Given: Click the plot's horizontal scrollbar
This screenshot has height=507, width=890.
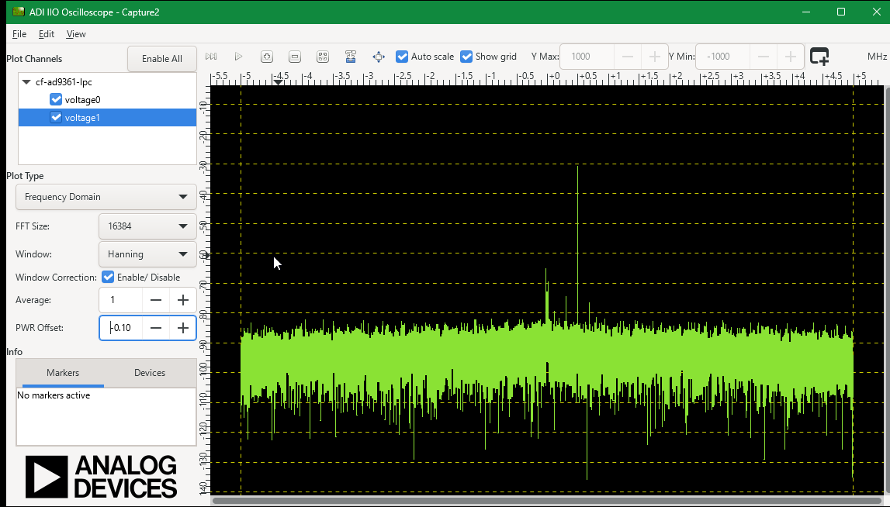Looking at the screenshot, I should click(x=547, y=501).
